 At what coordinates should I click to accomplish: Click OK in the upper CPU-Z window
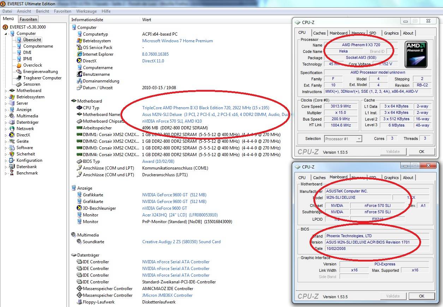point(421,152)
